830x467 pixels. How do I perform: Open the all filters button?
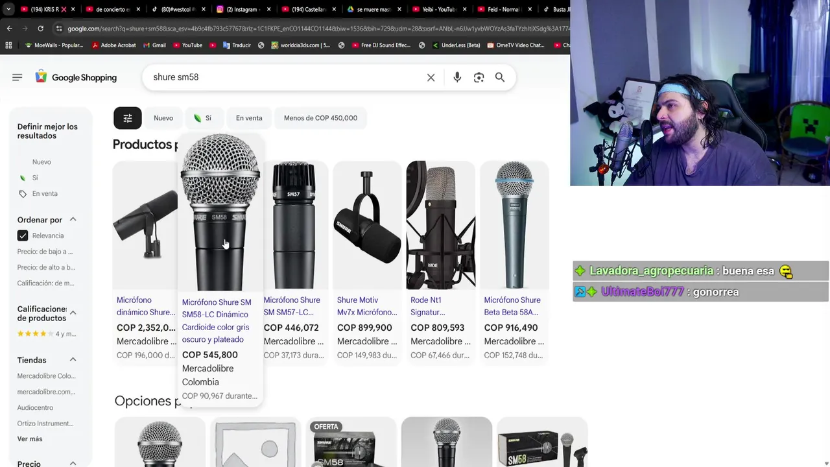128,118
